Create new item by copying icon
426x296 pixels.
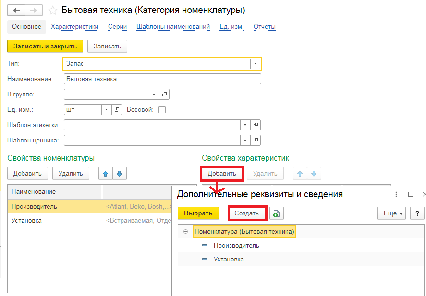(276, 213)
